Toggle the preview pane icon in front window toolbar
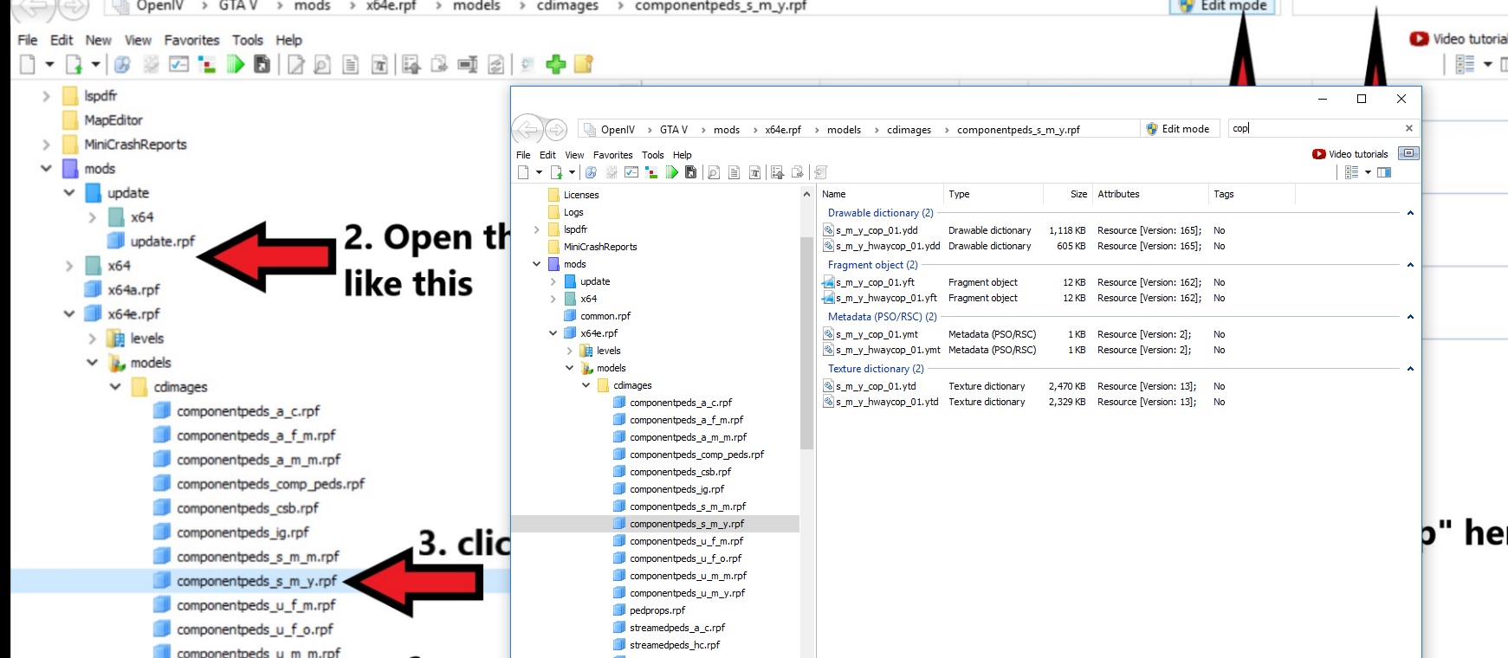The width and height of the screenshot is (1508, 658). (1384, 172)
